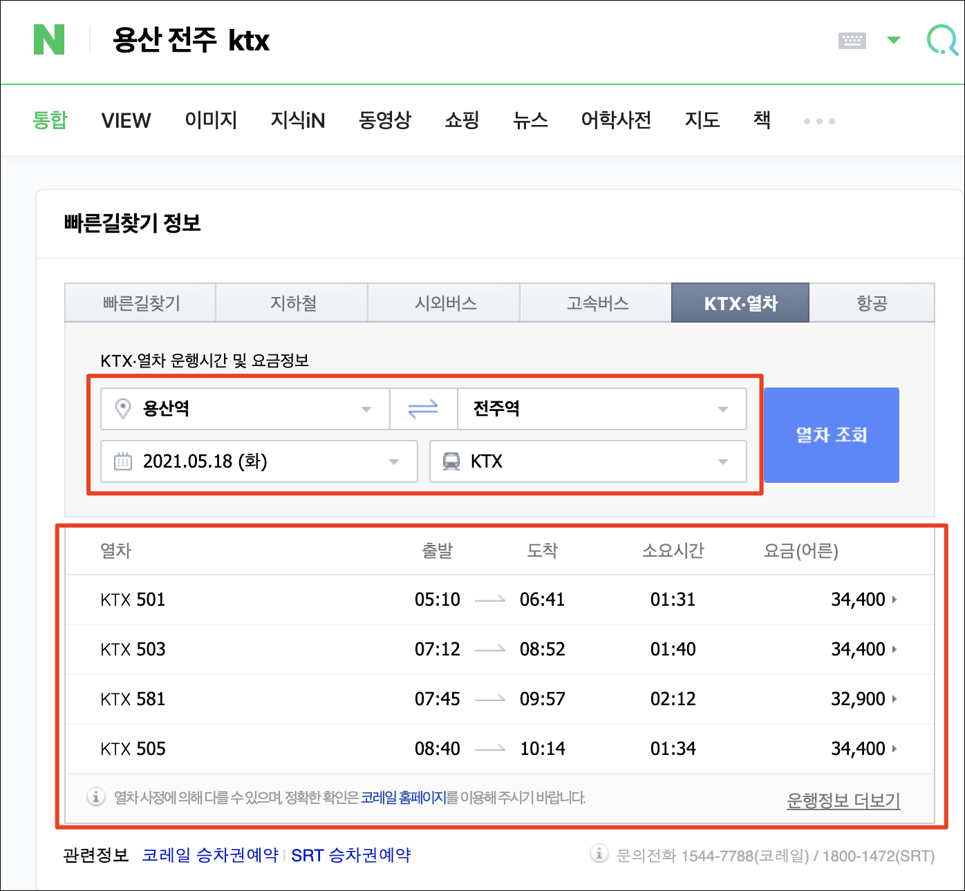Click the info icon beside 열차 사정에 notice
The height and width of the screenshot is (891, 965).
point(95,797)
